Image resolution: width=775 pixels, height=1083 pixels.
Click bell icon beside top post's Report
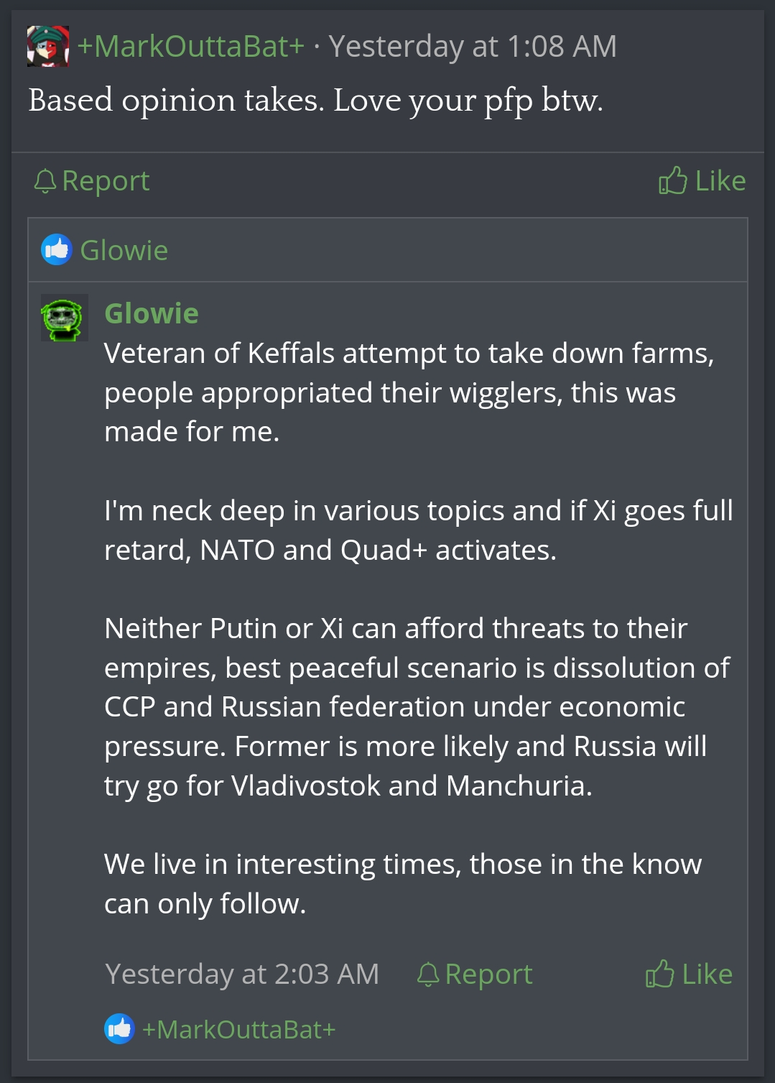click(45, 181)
